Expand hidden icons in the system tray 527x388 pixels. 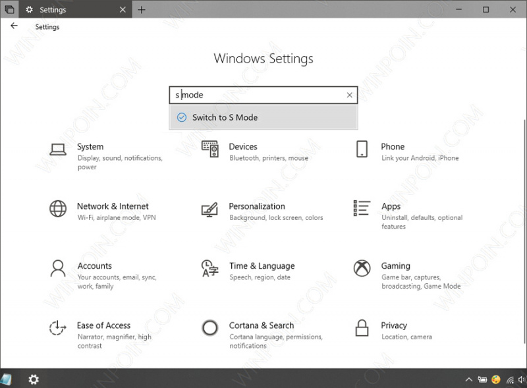(468, 379)
